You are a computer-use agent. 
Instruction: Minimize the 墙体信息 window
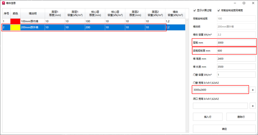(x=235, y=3)
